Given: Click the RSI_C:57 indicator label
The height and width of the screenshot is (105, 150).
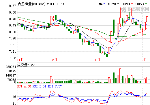Looking at the screenshot, I should pyautogui.click(x=55, y=86).
